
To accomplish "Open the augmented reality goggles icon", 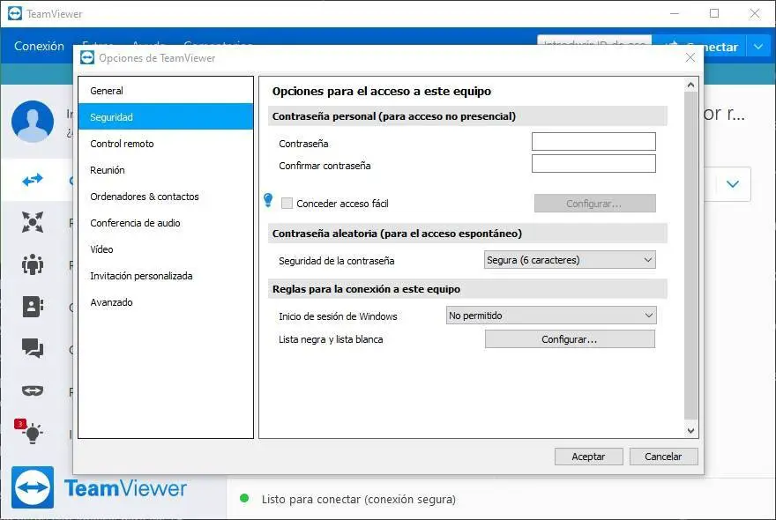I will click(x=33, y=390).
